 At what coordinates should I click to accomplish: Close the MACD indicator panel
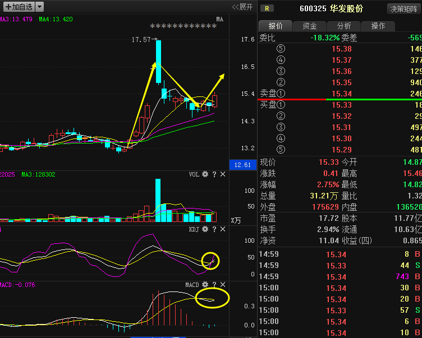point(223,285)
